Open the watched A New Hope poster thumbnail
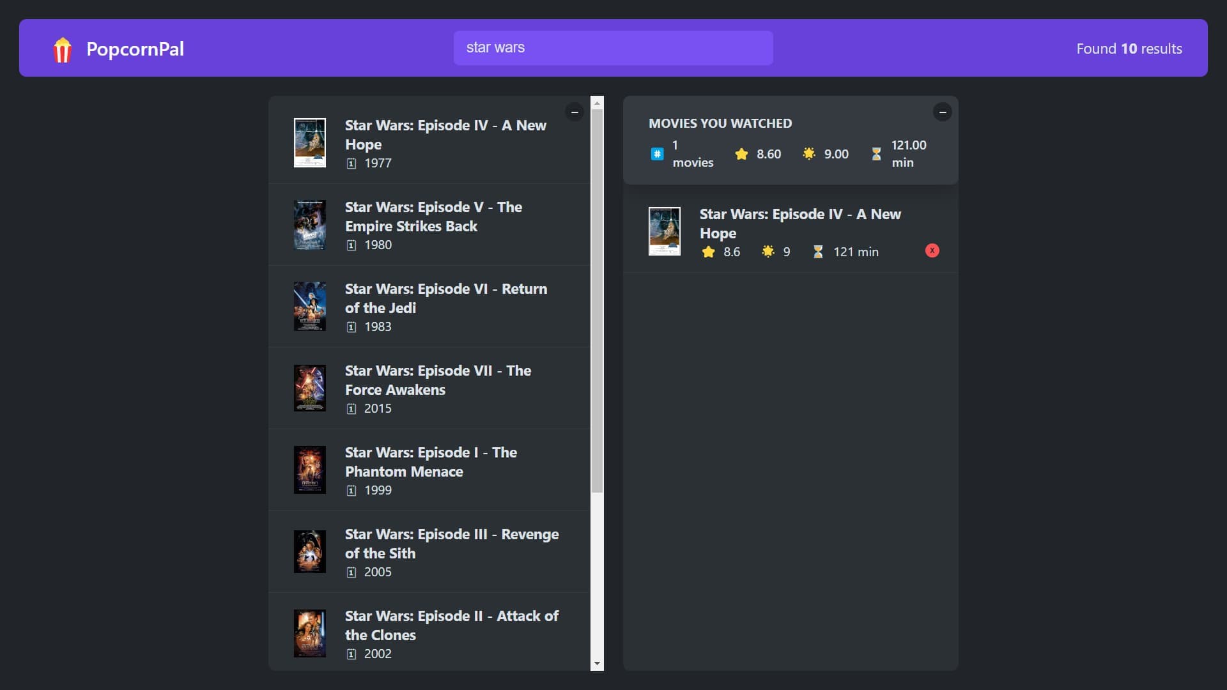 point(665,231)
